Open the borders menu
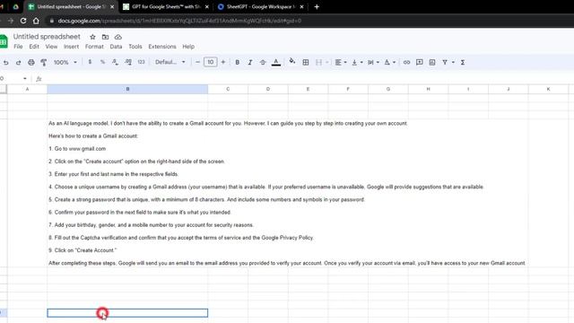This screenshot has width=574, height=323. pyautogui.click(x=305, y=63)
